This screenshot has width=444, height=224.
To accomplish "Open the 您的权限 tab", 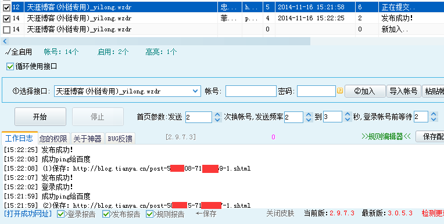I will [53, 139].
